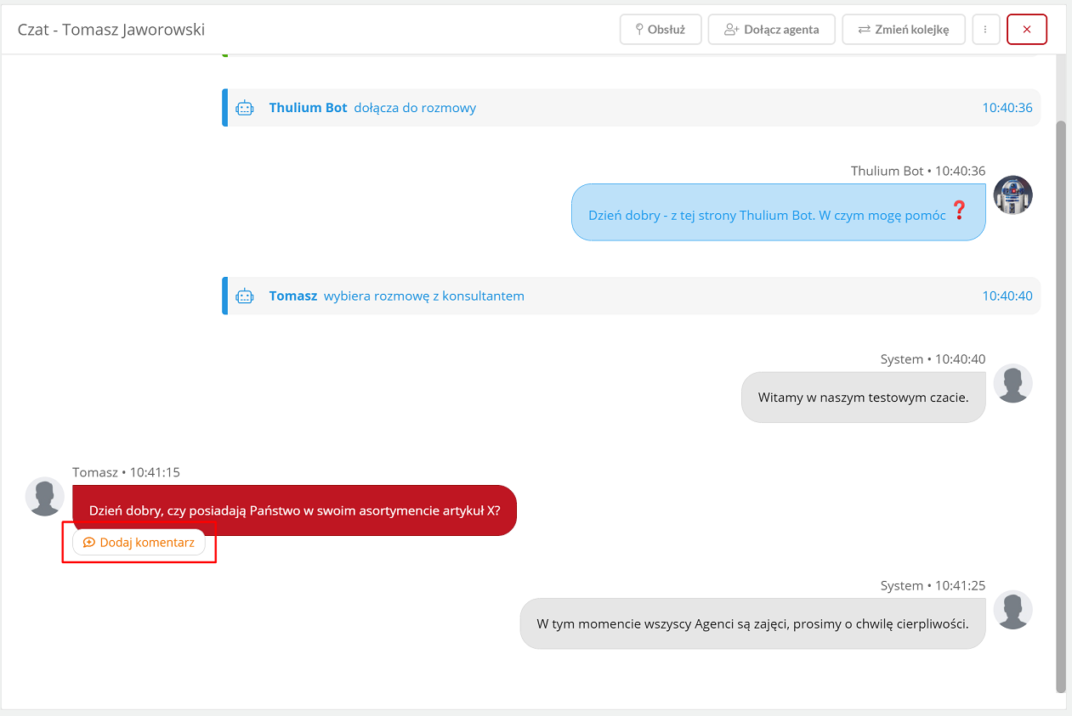Click the red question mark emoji
This screenshot has width=1072, height=716.
click(x=959, y=211)
